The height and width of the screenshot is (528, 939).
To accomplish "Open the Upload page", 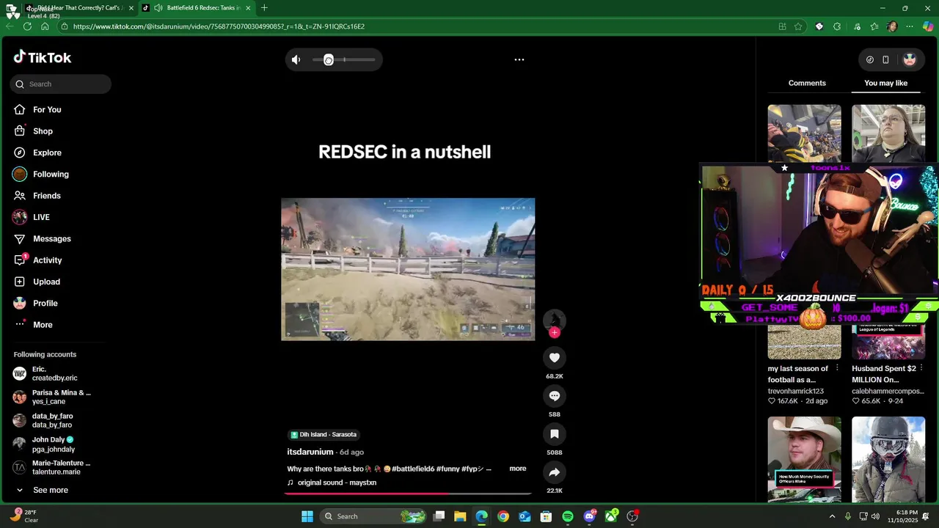I will tap(46, 282).
